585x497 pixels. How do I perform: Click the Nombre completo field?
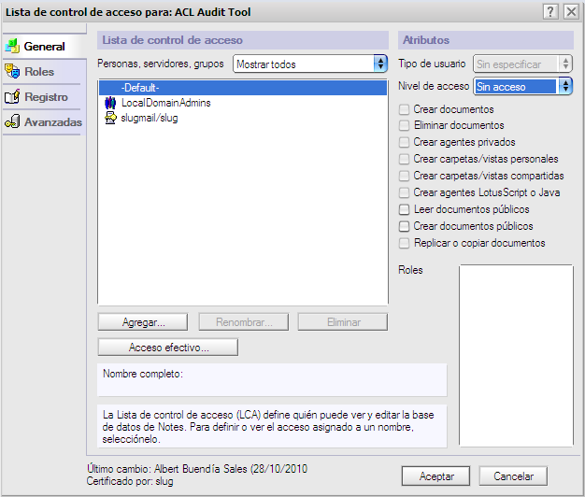tap(272, 380)
